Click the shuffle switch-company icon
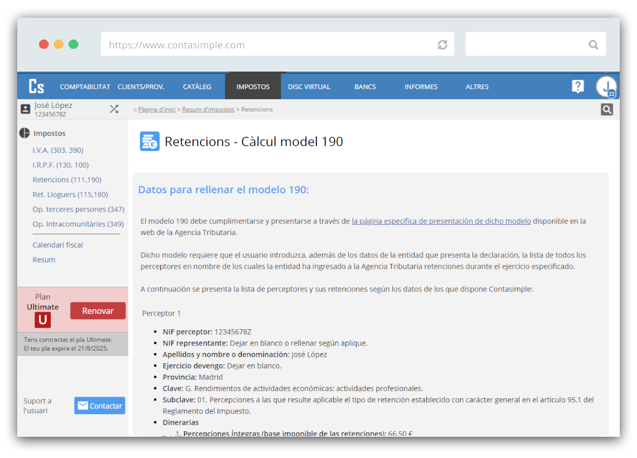The width and height of the screenshot is (637, 458). 114,109
